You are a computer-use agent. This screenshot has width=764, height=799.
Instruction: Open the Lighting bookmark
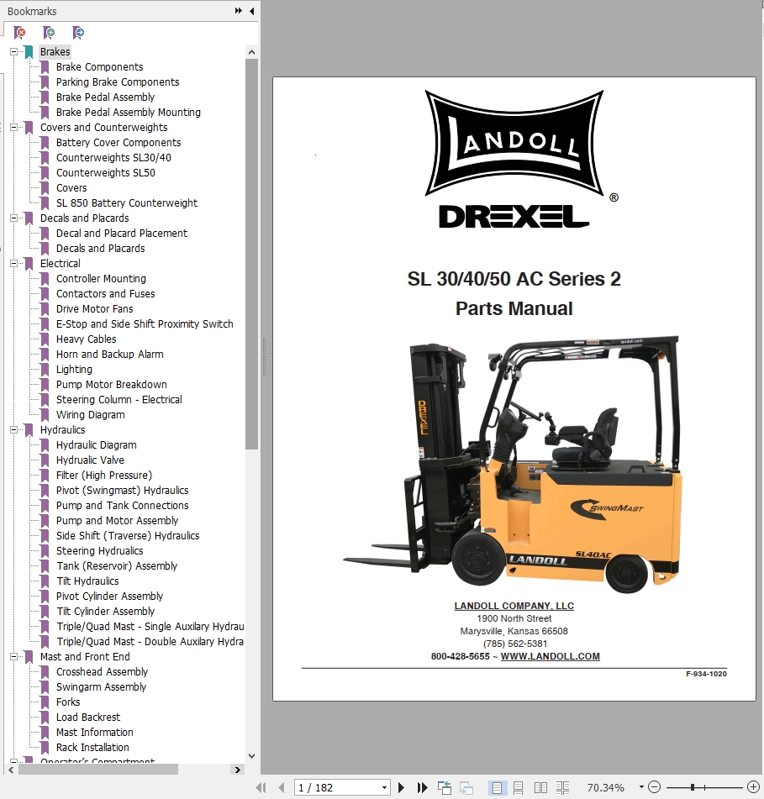(74, 370)
